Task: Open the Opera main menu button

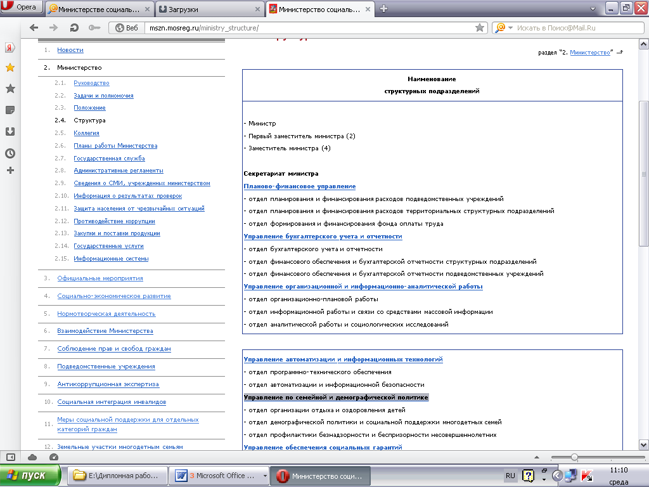Action: pos(22,7)
